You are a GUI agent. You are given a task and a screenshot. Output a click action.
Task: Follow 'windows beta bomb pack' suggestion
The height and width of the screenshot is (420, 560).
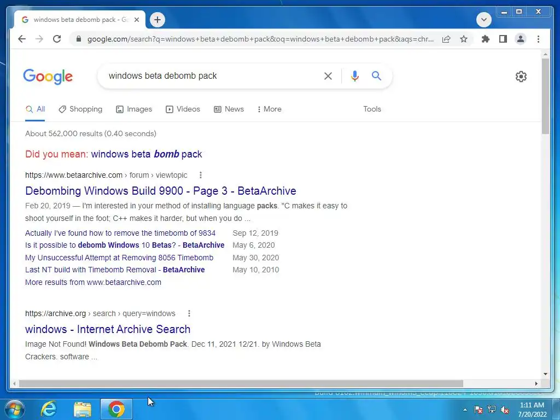click(x=147, y=154)
